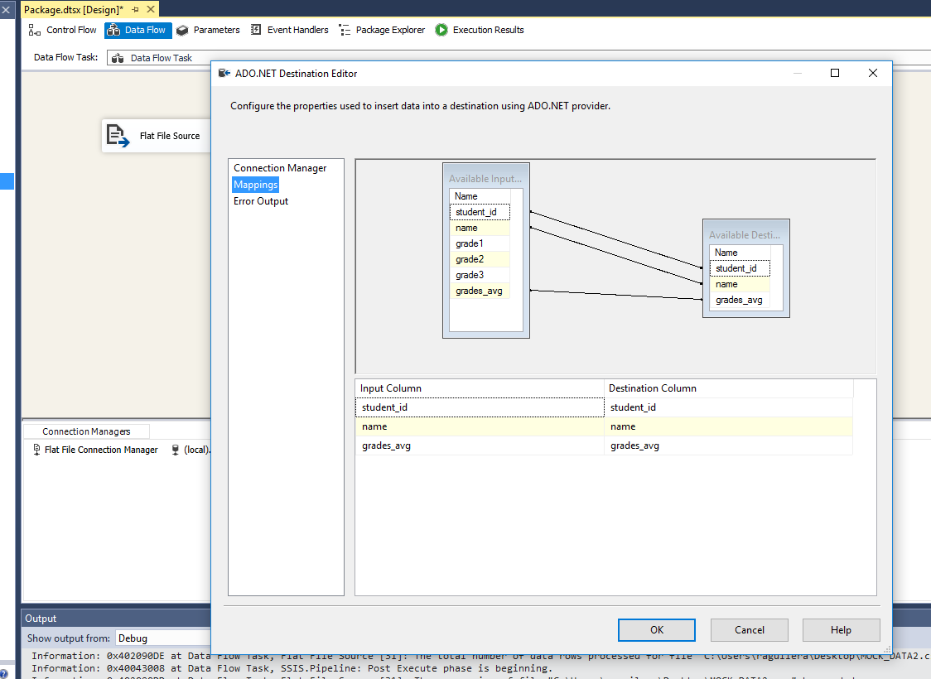Select student_id in Available Input columns
Screen dimensions: 931x679
pos(480,212)
